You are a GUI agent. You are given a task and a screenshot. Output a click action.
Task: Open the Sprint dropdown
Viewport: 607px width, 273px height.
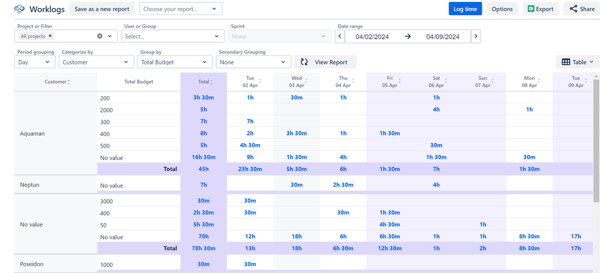pos(279,36)
